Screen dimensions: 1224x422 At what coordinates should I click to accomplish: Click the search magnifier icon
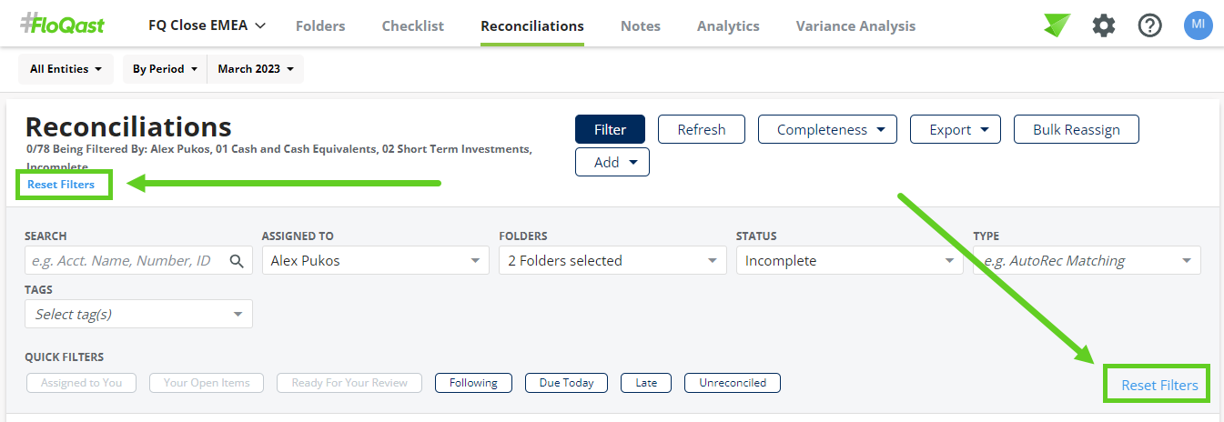pos(237,261)
